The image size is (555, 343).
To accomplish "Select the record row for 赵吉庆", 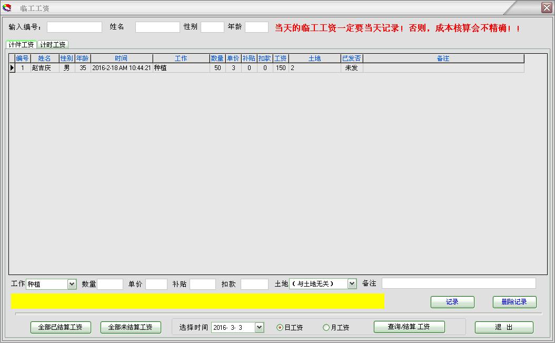I will [x=211, y=67].
